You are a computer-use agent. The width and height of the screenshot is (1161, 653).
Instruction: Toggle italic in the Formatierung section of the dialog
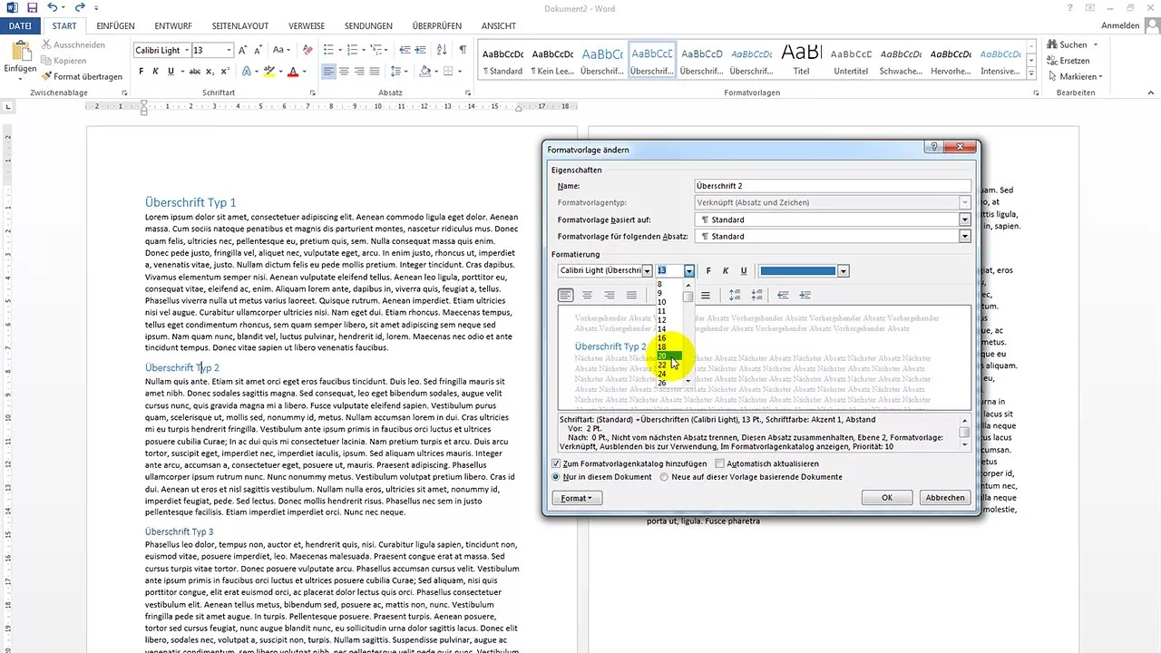click(x=725, y=271)
